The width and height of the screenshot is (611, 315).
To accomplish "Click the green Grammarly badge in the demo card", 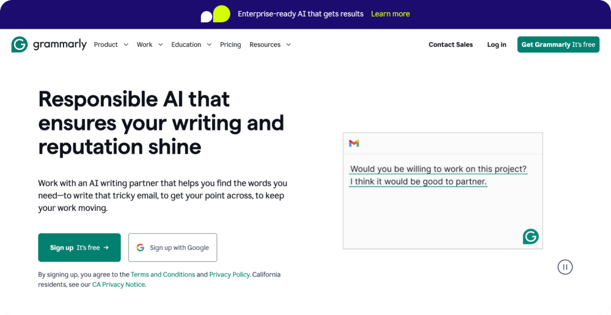I will pyautogui.click(x=531, y=236).
